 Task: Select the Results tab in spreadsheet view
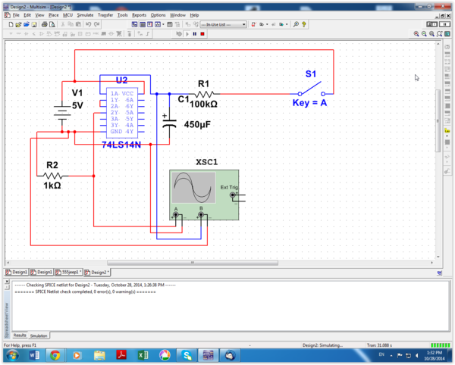pyautogui.click(x=20, y=335)
